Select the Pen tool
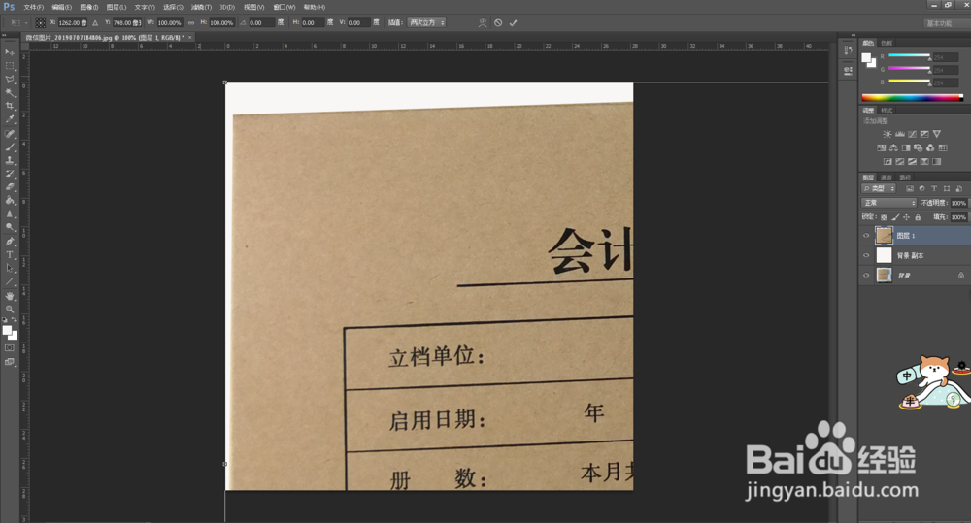Screen dimensions: 971x523 [x=10, y=242]
